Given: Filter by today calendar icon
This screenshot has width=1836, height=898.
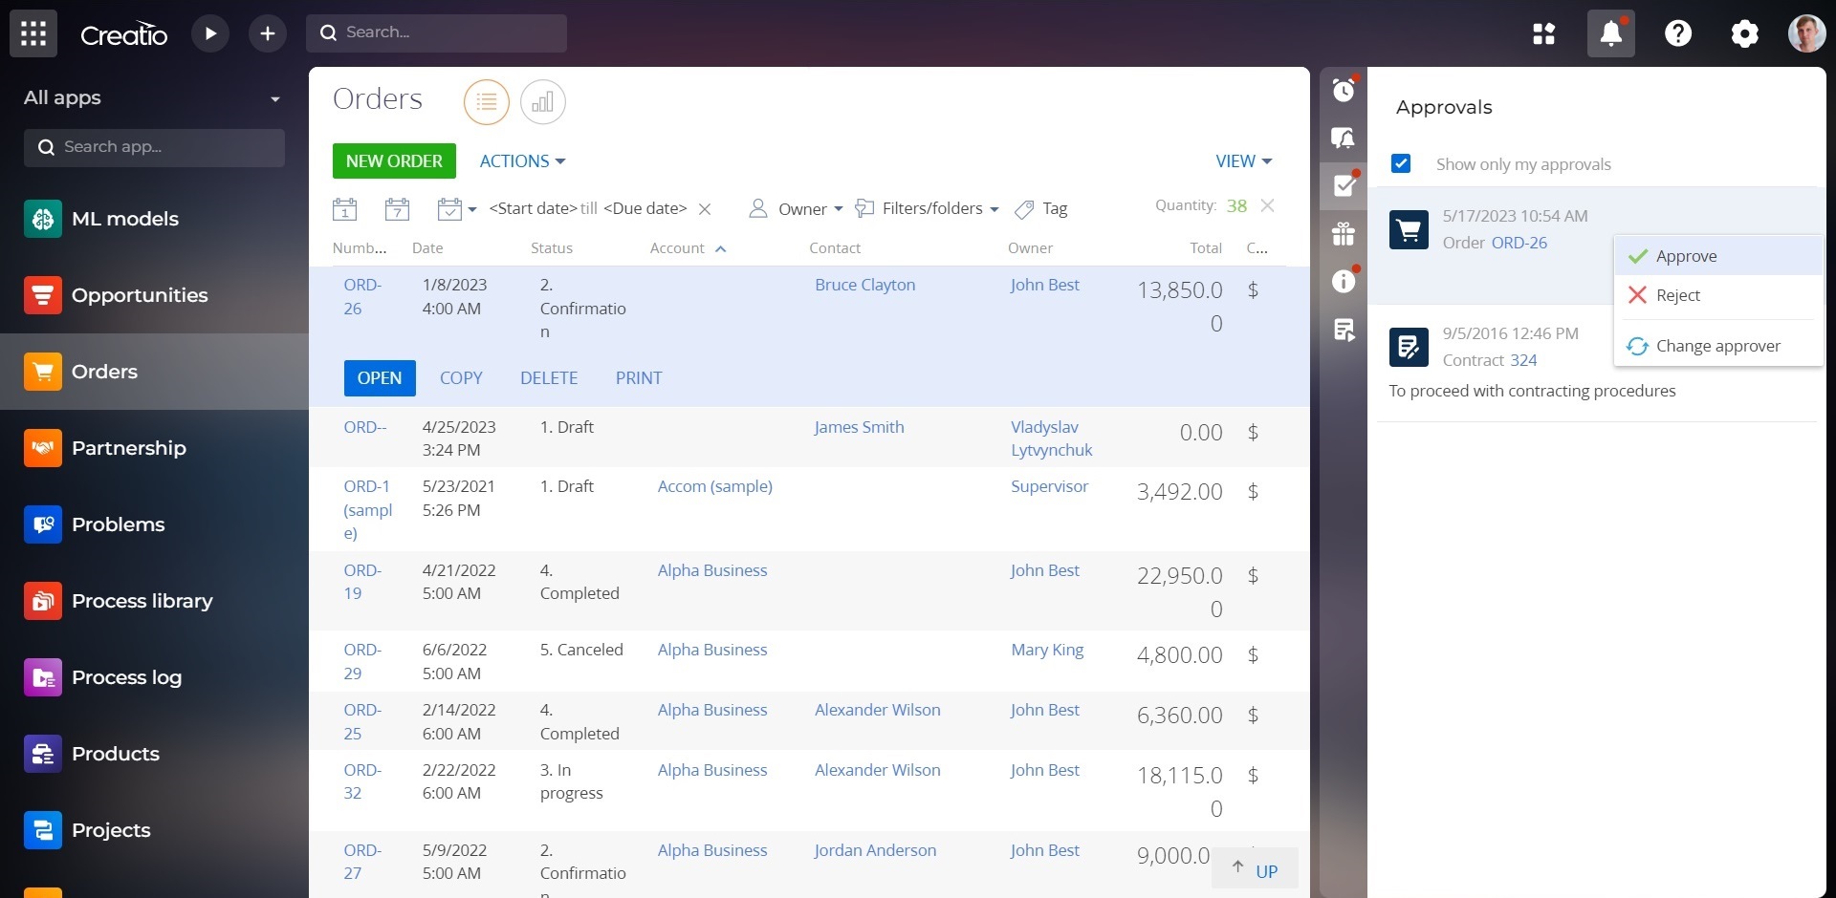Looking at the screenshot, I should point(344,208).
